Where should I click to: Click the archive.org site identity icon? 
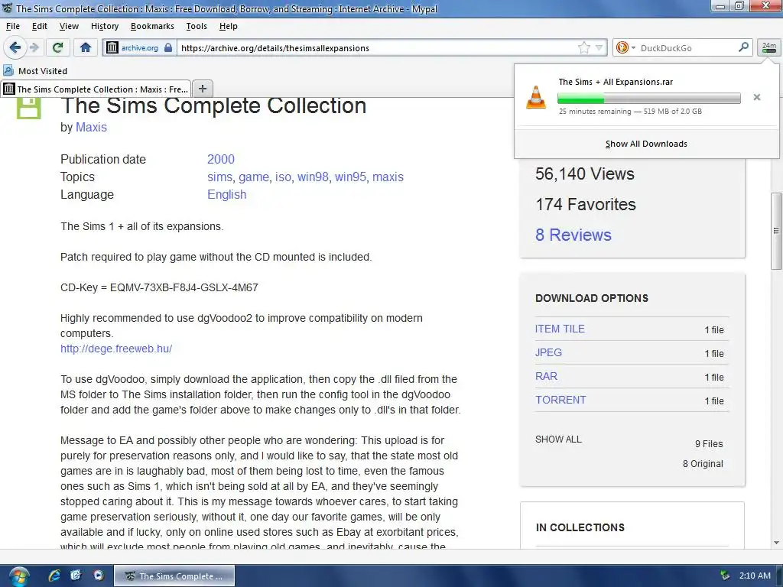pos(112,47)
